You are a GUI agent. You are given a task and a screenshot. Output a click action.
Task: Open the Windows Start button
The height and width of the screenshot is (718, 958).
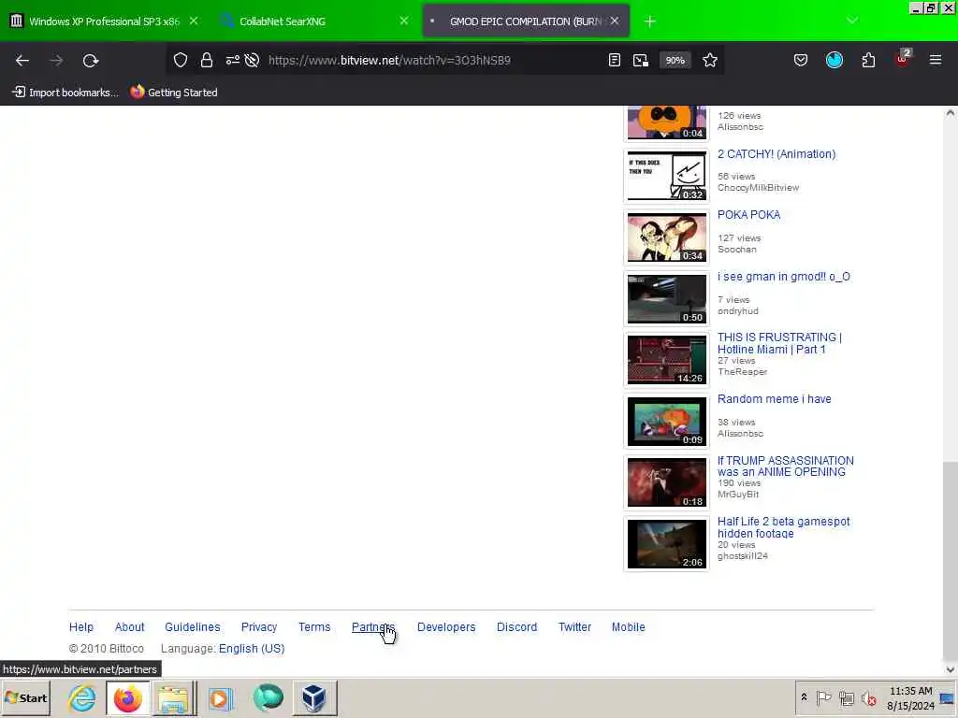click(x=26, y=697)
